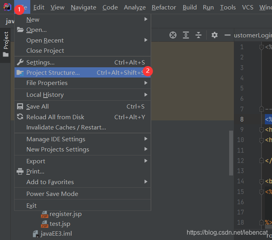The height and width of the screenshot is (240, 272).
Task: Choose Open... from the File menu
Action: pos(83,30)
